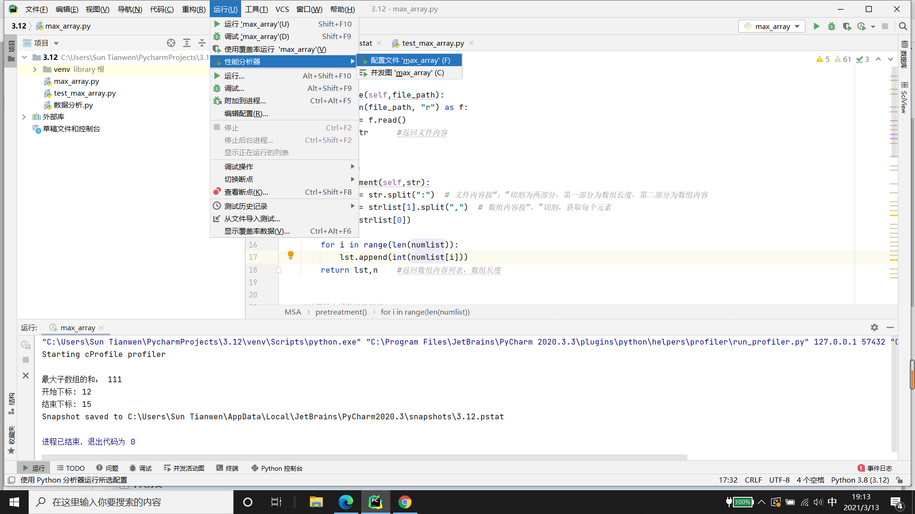Viewport: 915px width, 514px height.
Task: Open 项目 view dropdown arrow
Action: tap(56, 43)
